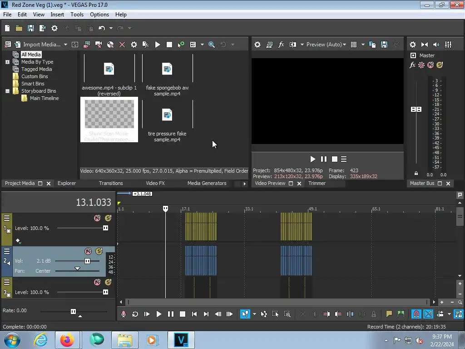Open Master Bus audio properties gear
Screen dimensions: 465x349
pos(412,45)
